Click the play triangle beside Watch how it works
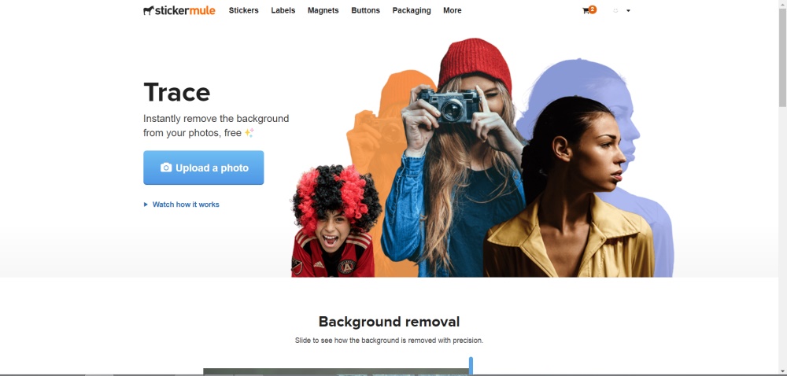 [x=146, y=205]
